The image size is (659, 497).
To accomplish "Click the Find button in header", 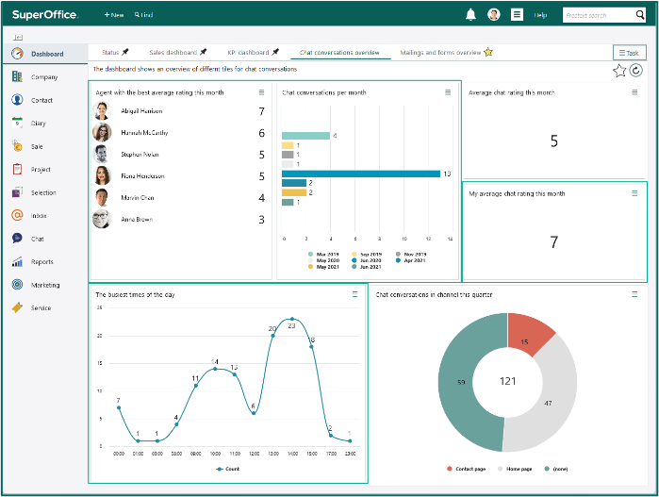I will click(x=143, y=15).
